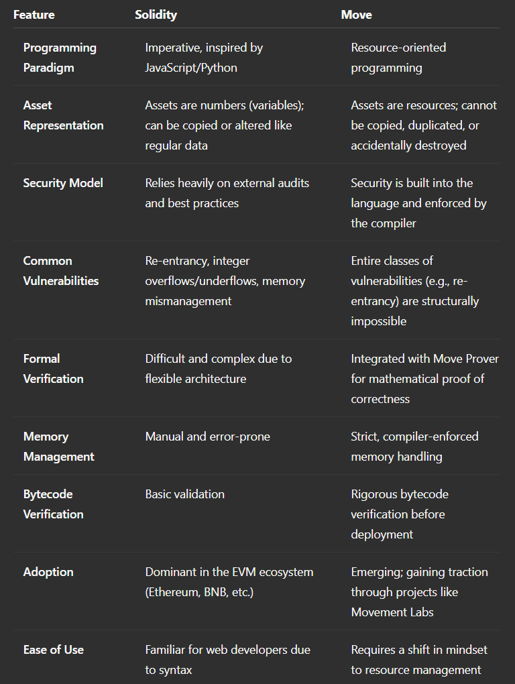Select the Asset Representation row label

click(63, 115)
